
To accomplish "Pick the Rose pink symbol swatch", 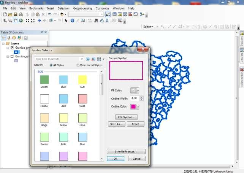I will coord(82,99).
